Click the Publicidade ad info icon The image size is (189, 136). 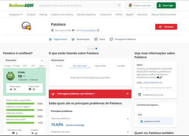[x=96, y=48]
